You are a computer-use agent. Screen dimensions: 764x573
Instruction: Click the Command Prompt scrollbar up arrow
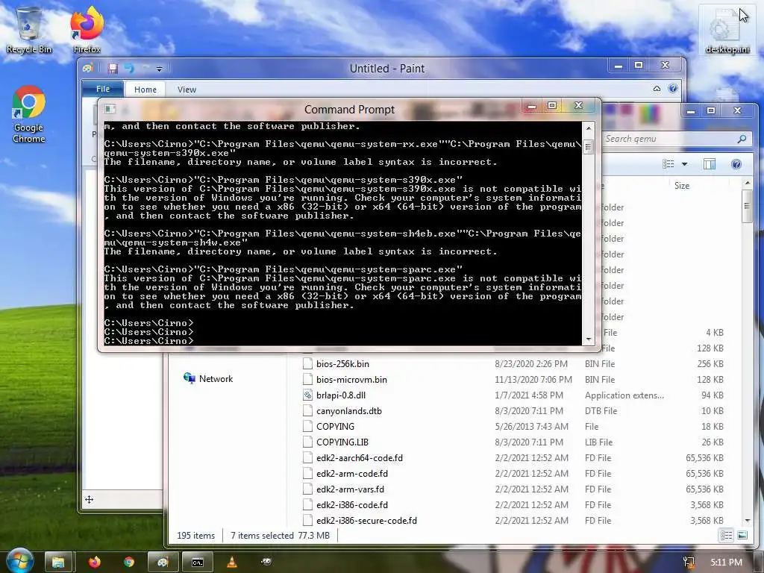(589, 128)
